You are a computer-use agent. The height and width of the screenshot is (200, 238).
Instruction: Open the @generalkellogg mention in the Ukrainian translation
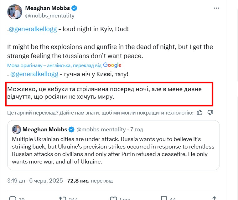(x=34, y=75)
